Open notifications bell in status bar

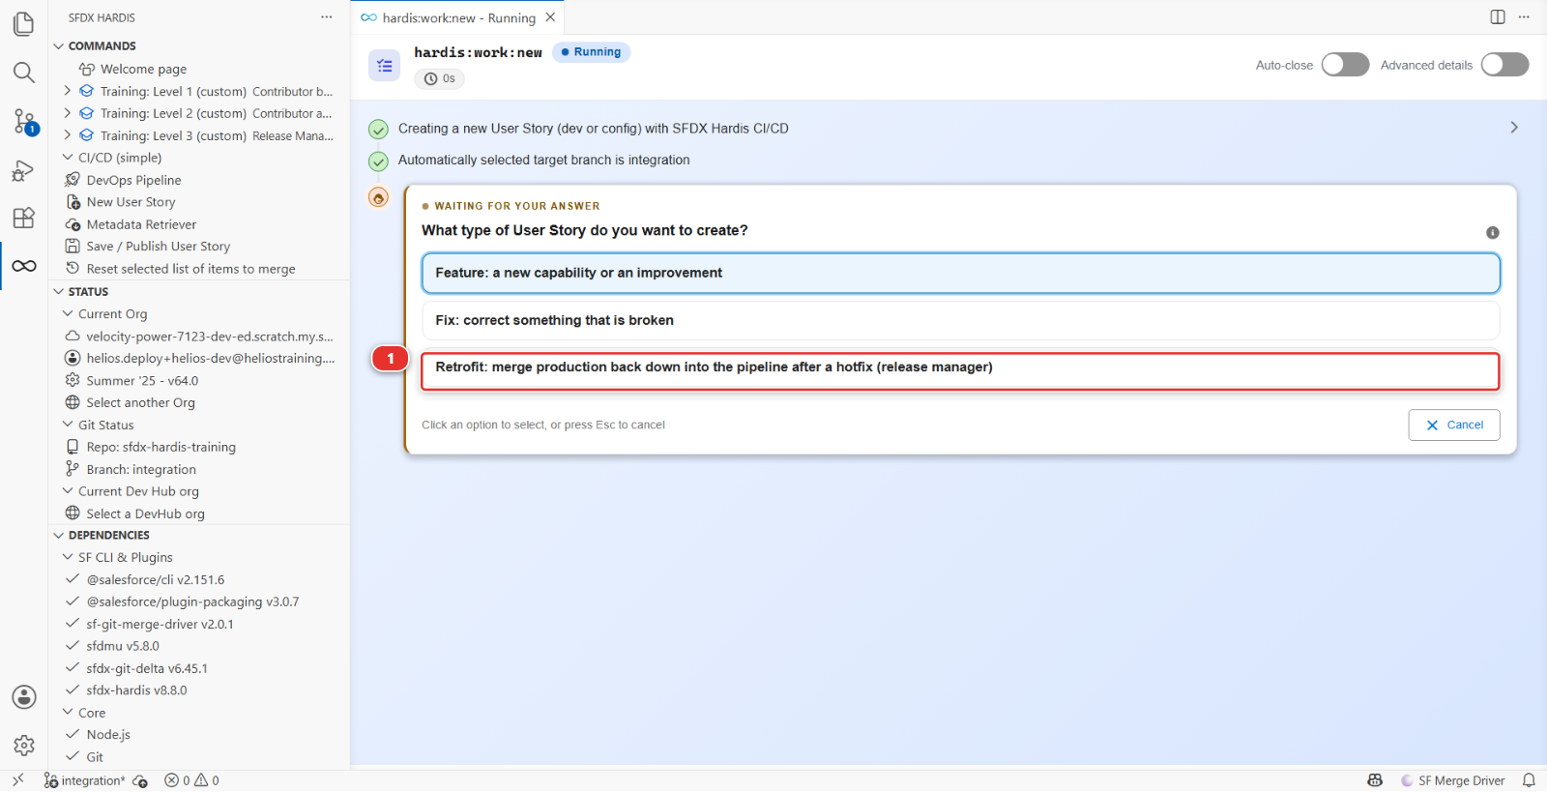[x=1529, y=780]
